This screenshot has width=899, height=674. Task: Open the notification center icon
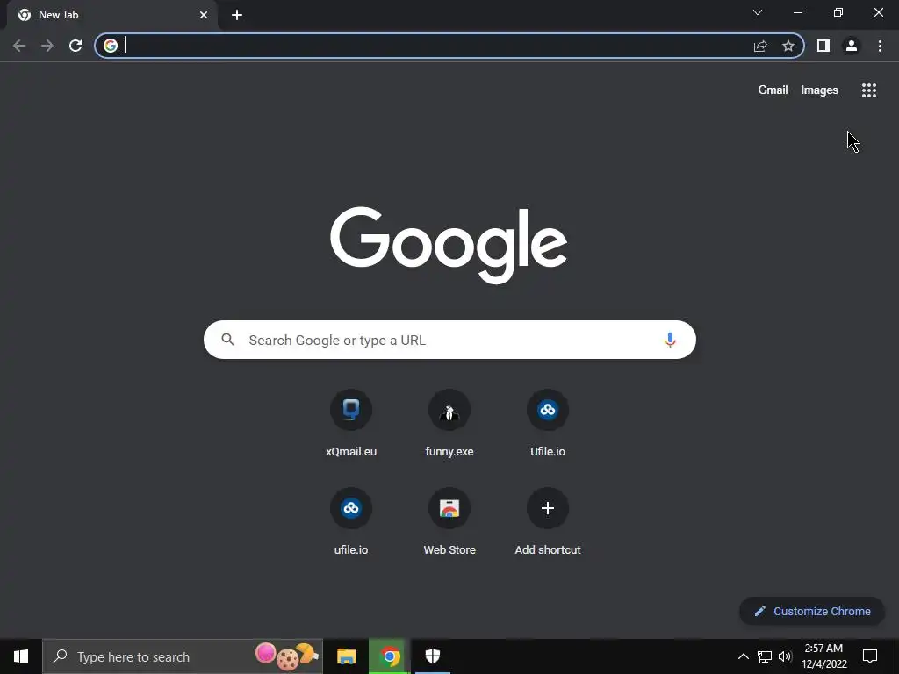click(870, 656)
